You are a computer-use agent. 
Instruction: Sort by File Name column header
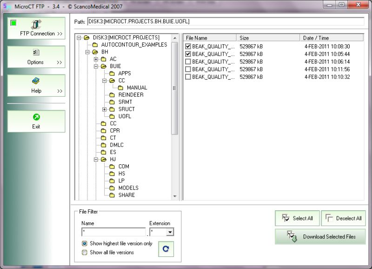tap(210, 38)
